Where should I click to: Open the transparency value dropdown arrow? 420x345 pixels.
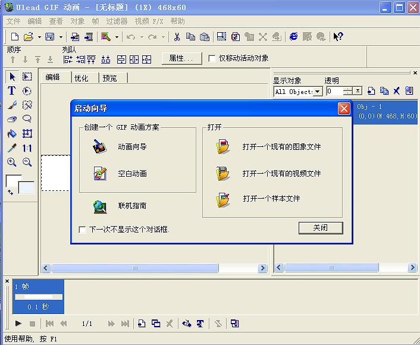pyautogui.click(x=358, y=91)
